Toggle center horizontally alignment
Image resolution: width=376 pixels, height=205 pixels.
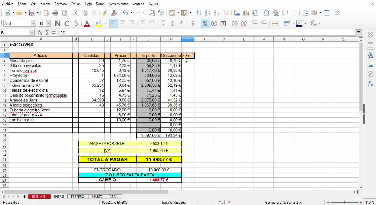click(x=123, y=23)
